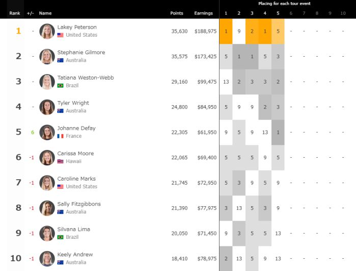Sort by the Points column header
The width and height of the screenshot is (356, 271).
tap(177, 13)
